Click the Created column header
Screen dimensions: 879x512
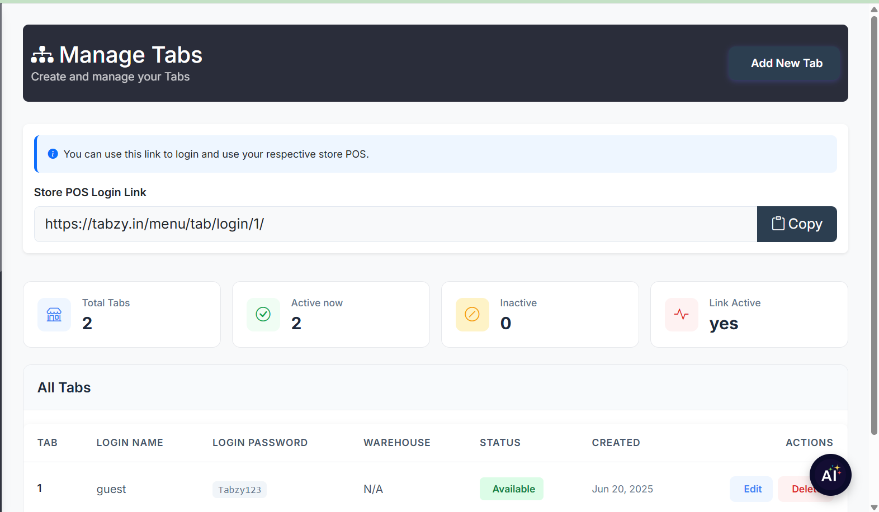click(x=616, y=443)
